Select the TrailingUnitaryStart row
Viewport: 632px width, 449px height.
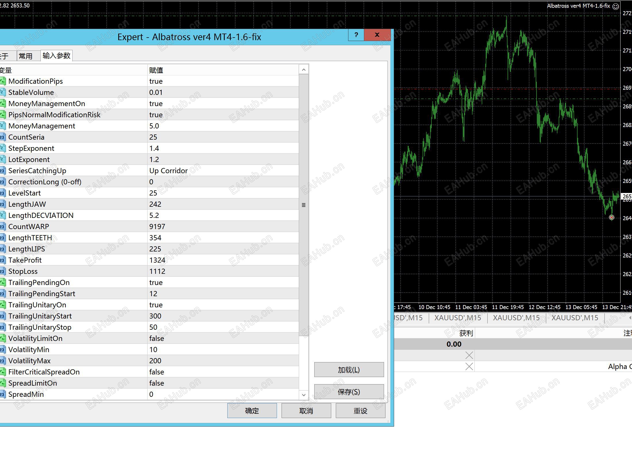149,316
